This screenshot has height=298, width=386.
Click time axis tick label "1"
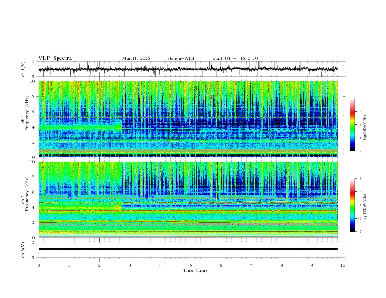tap(69, 265)
